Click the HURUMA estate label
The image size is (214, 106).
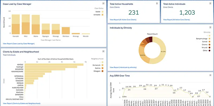pos(20,90)
